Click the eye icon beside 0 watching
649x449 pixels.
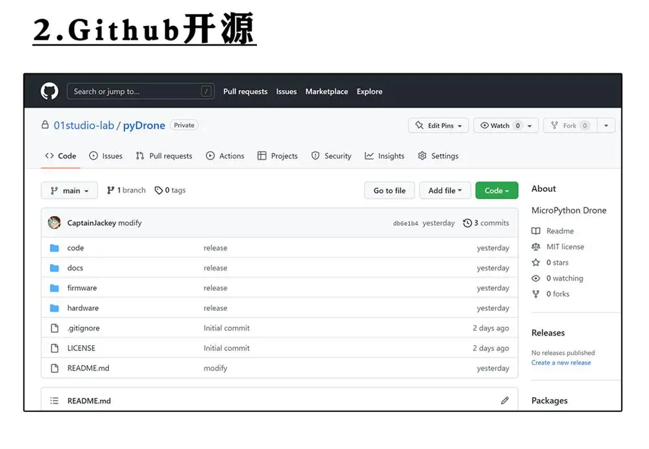(x=535, y=278)
